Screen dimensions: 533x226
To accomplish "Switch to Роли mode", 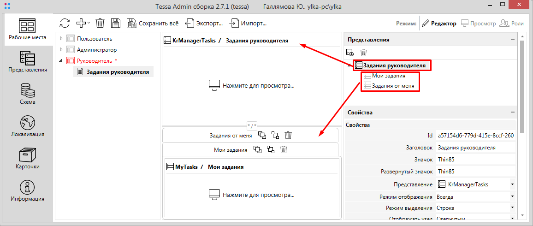I will click(512, 23).
